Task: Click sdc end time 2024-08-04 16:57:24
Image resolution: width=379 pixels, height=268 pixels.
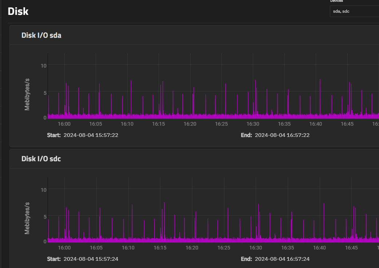Action: click(282, 259)
